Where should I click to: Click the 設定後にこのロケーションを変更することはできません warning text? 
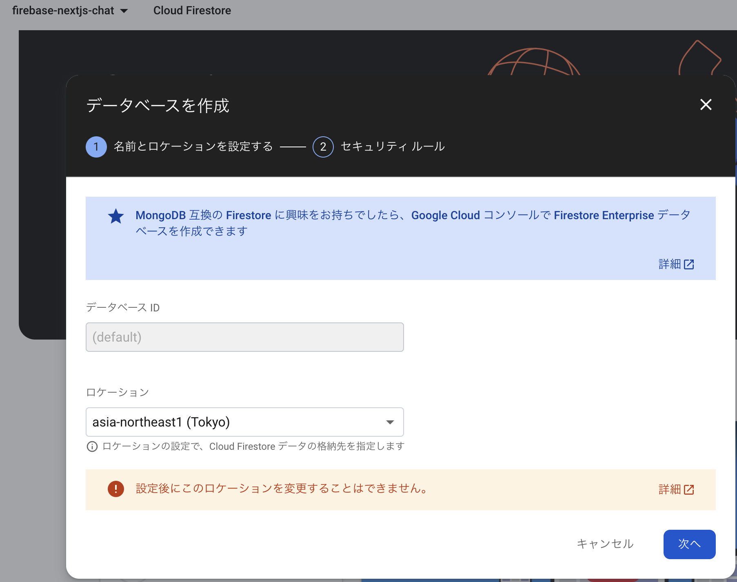point(282,489)
